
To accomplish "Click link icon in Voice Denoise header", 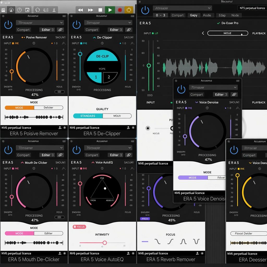I will [234, 94].
